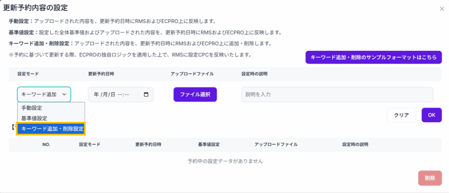Click the 月 segment in date field
Image resolution: width=449 pixels, height=193 pixels.
104,94
